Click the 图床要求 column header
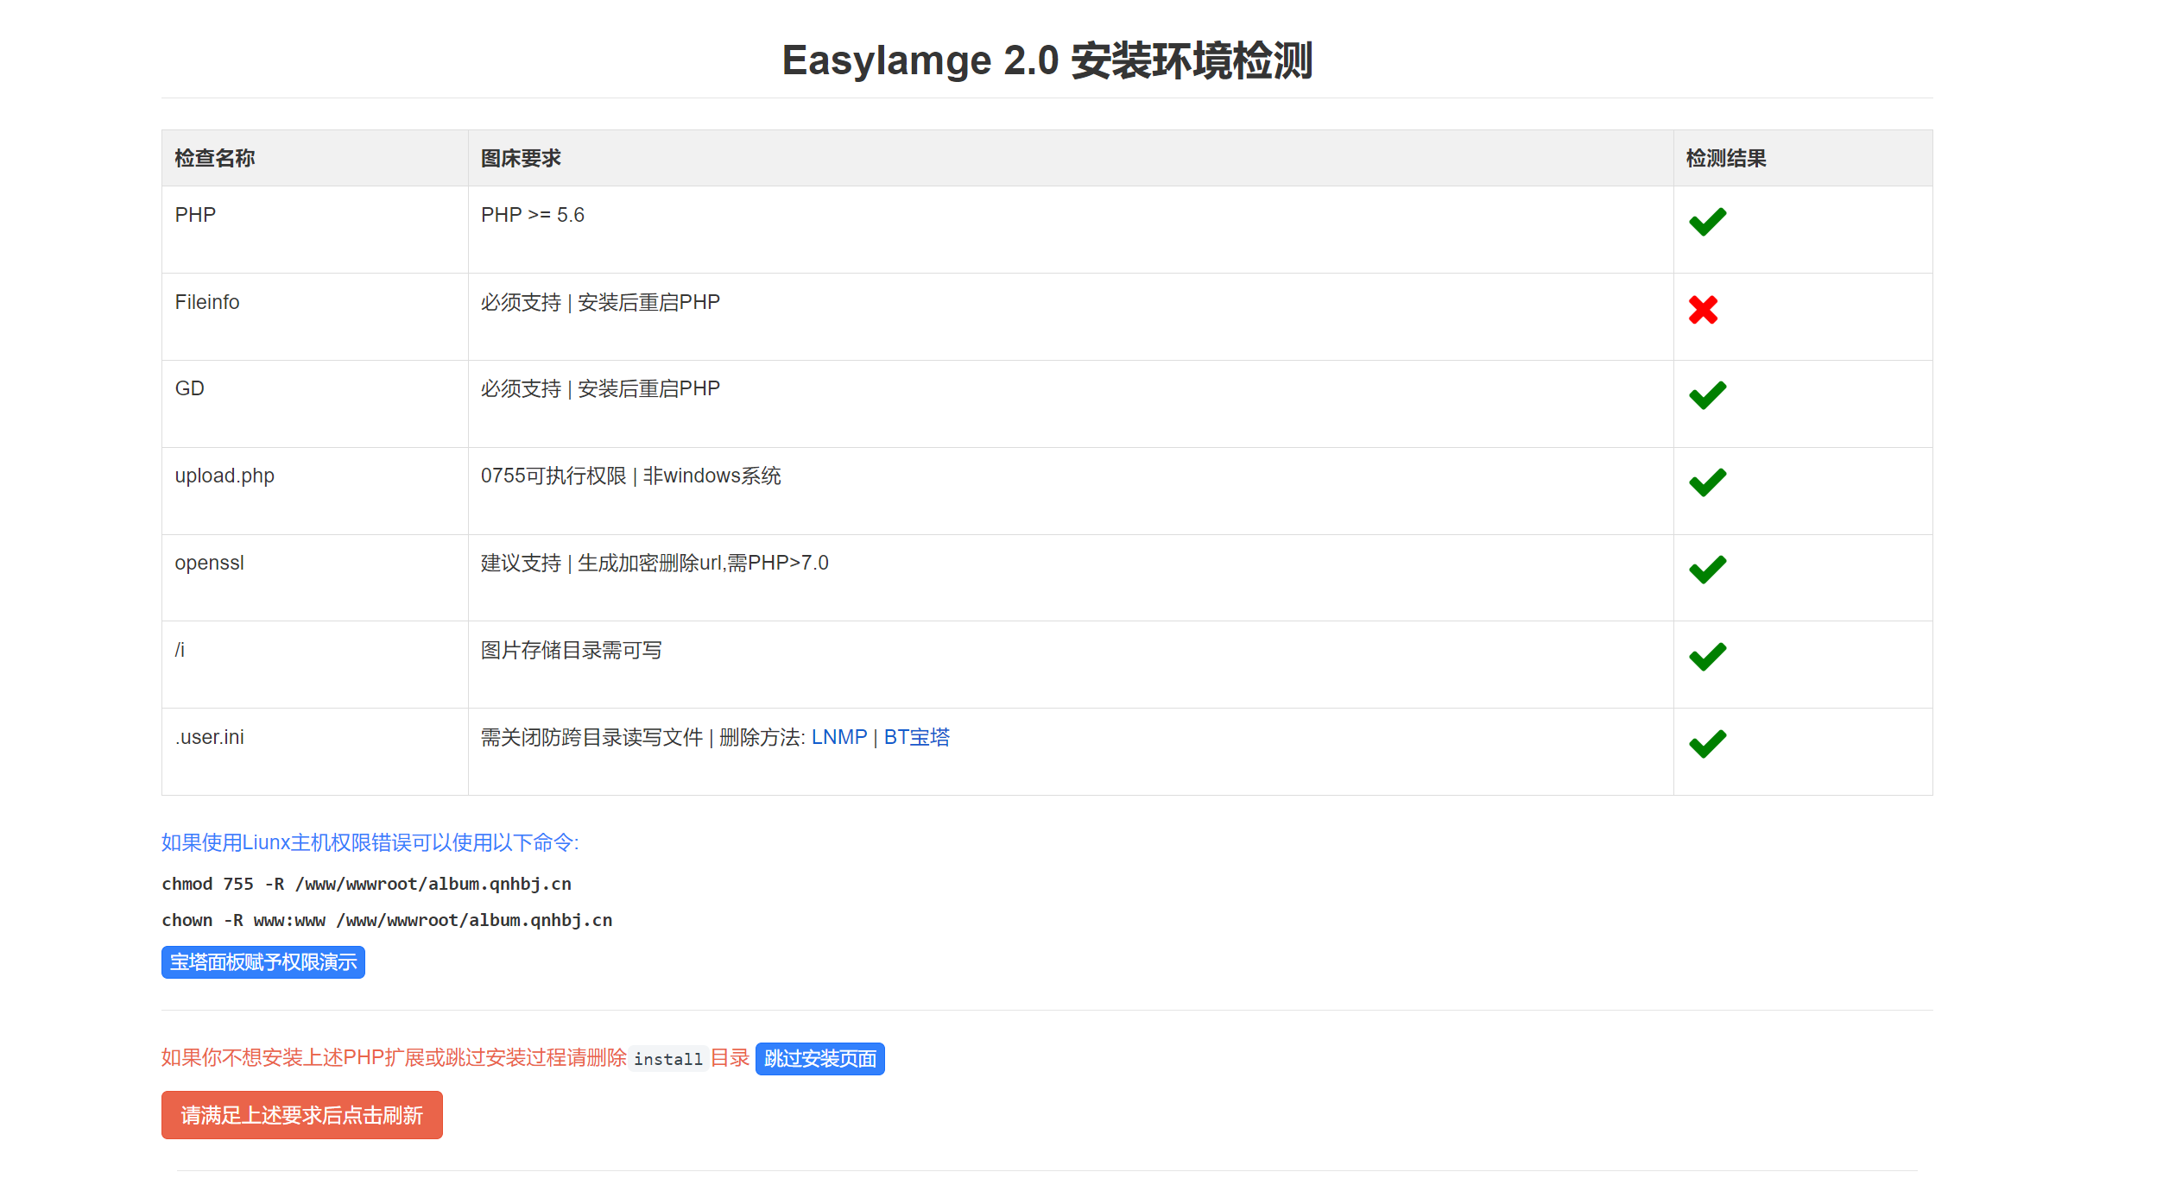 (x=521, y=158)
